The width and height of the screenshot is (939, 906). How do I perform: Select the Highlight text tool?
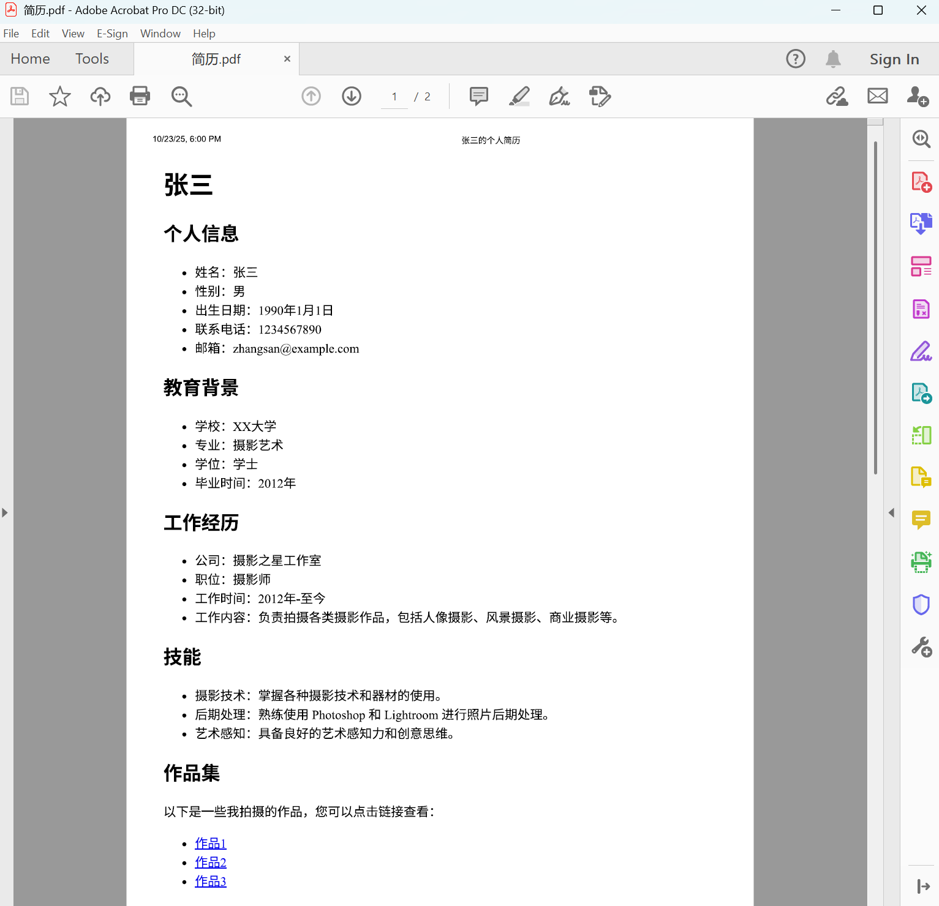pyautogui.click(x=519, y=96)
